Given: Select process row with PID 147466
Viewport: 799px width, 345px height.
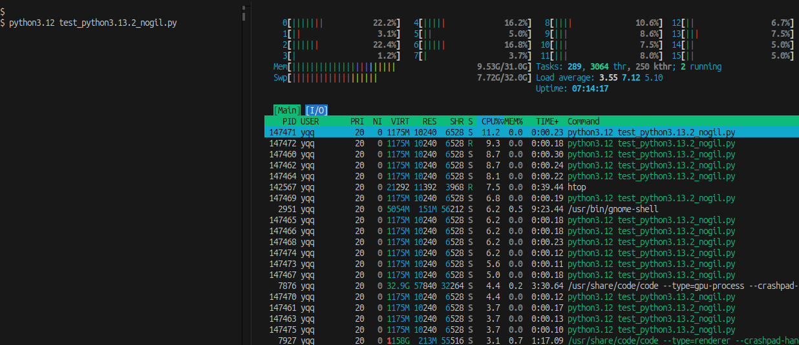Looking at the screenshot, I should point(531,231).
